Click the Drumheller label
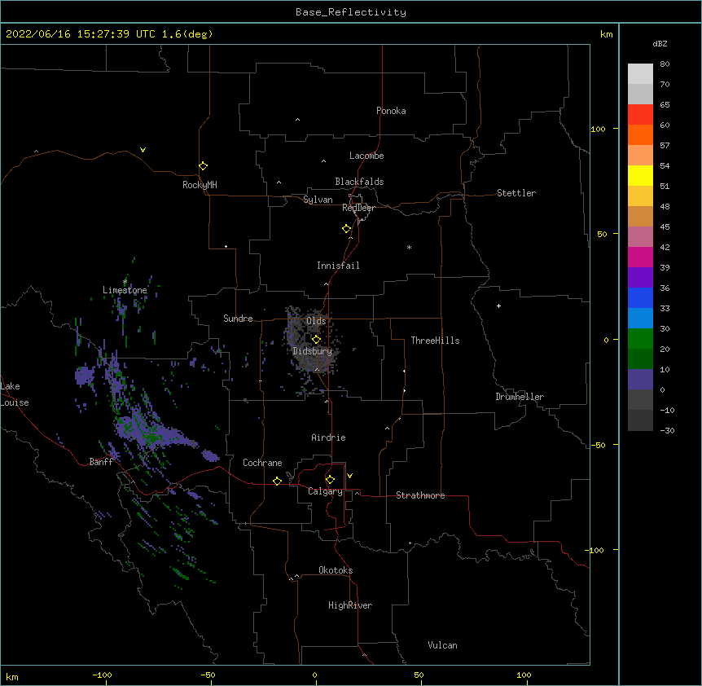Image resolution: width=702 pixels, height=686 pixels. tap(520, 397)
